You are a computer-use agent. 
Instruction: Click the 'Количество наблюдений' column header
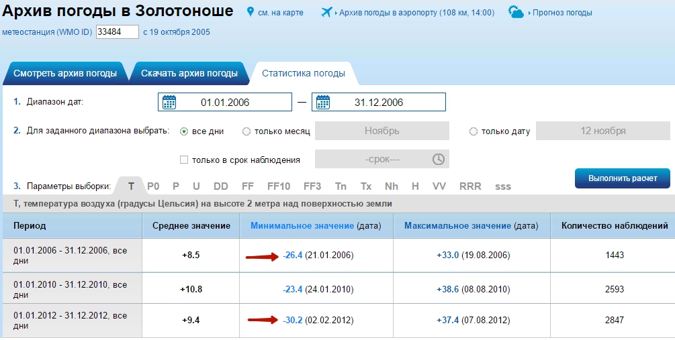click(615, 226)
